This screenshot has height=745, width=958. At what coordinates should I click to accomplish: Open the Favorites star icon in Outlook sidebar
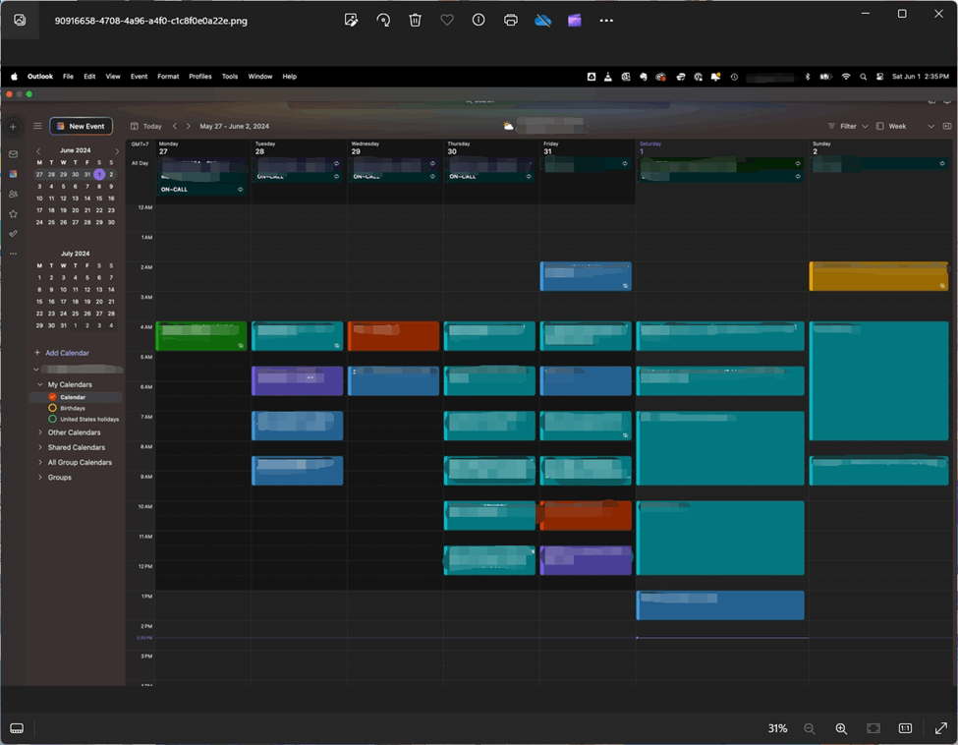pyautogui.click(x=13, y=214)
